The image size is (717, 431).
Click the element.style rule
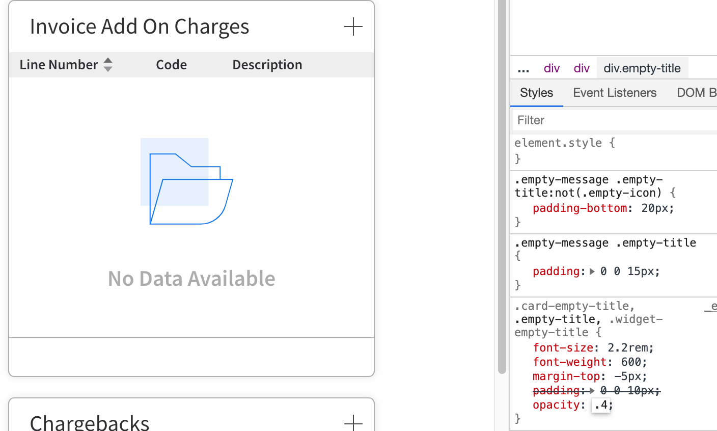558,143
